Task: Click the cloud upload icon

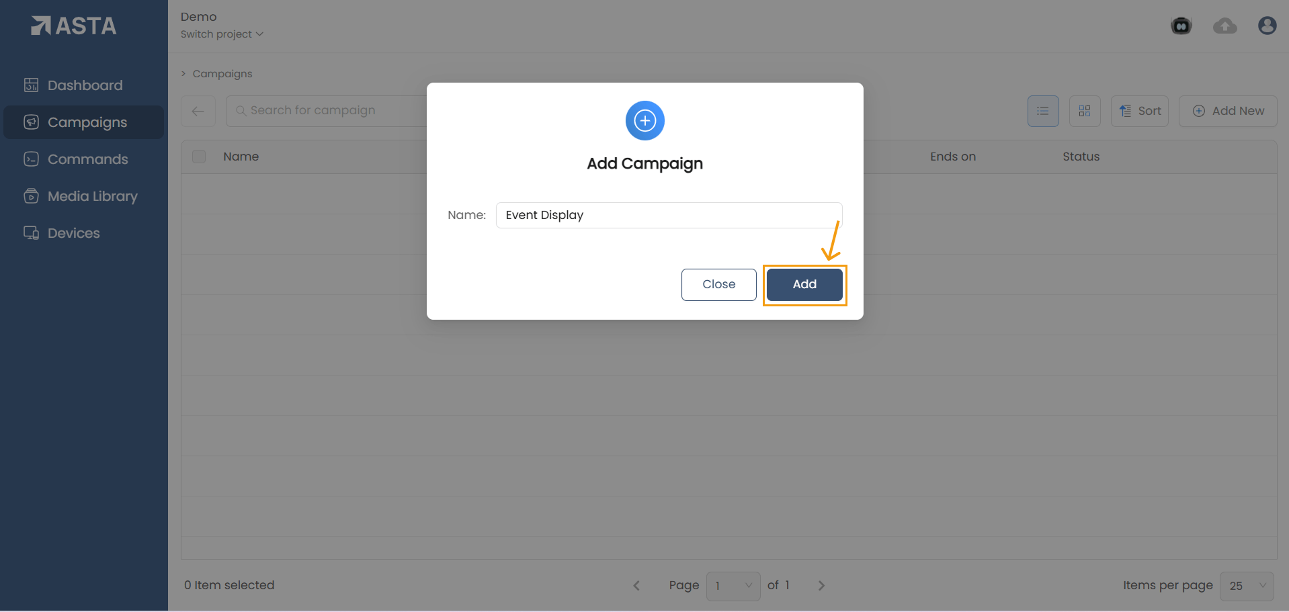Action: click(x=1224, y=26)
